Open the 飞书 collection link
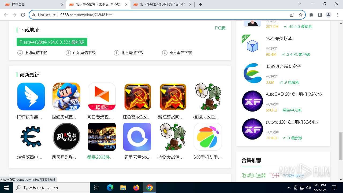The width and height of the screenshot is (343, 193). [274, 176]
